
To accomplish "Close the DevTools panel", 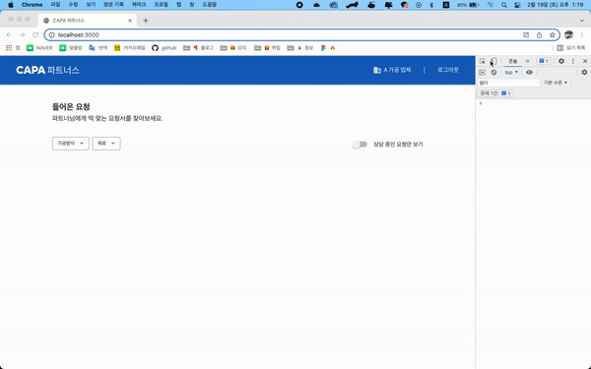I will click(585, 61).
